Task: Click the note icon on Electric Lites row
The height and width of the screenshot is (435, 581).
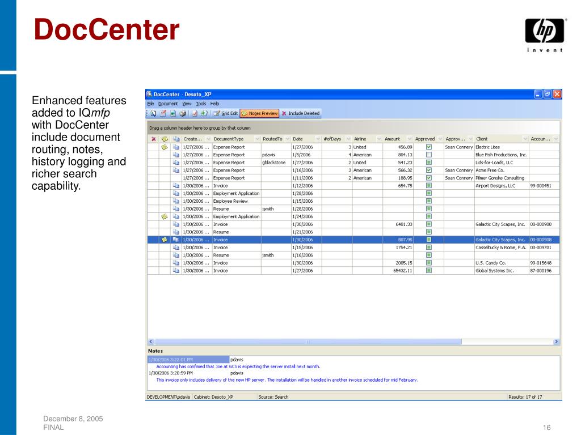Action: 165,147
